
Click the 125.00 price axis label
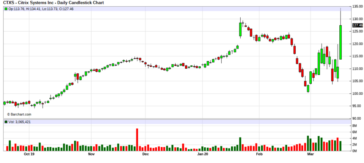pyautogui.click(x=357, y=31)
